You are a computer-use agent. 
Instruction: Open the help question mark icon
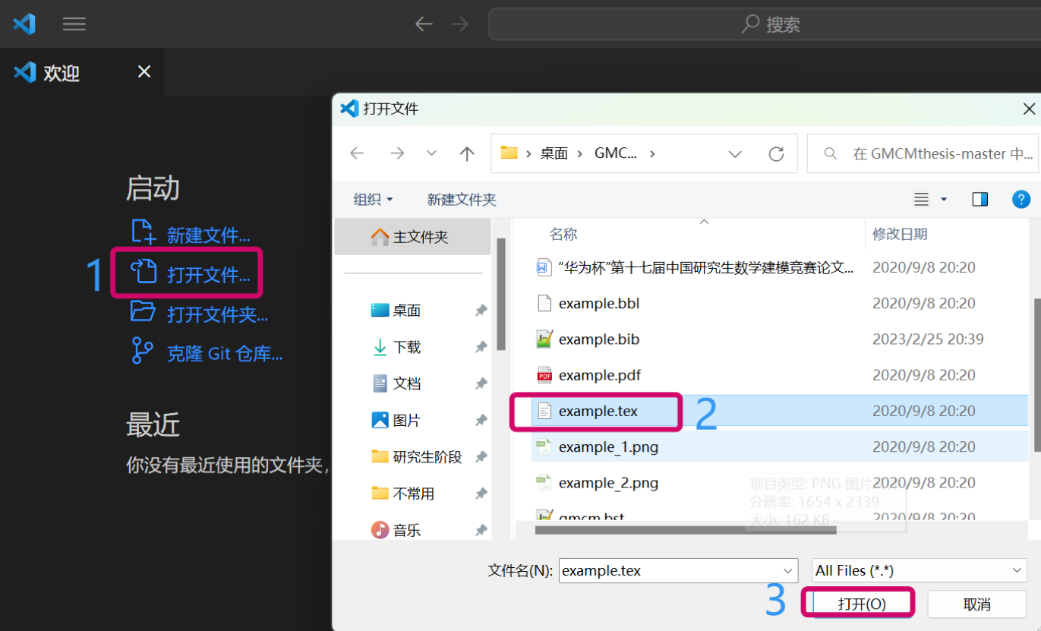[1021, 199]
